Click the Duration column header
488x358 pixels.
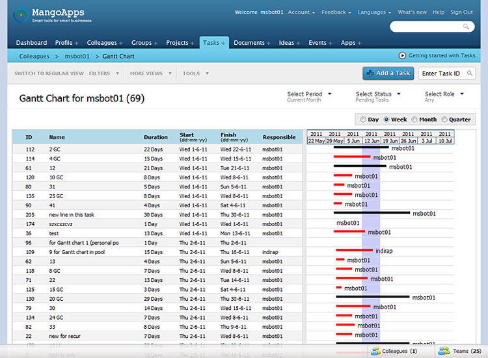click(x=156, y=137)
